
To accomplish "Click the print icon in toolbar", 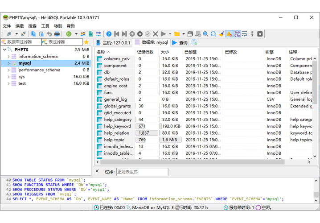I will (x=57, y=34).
